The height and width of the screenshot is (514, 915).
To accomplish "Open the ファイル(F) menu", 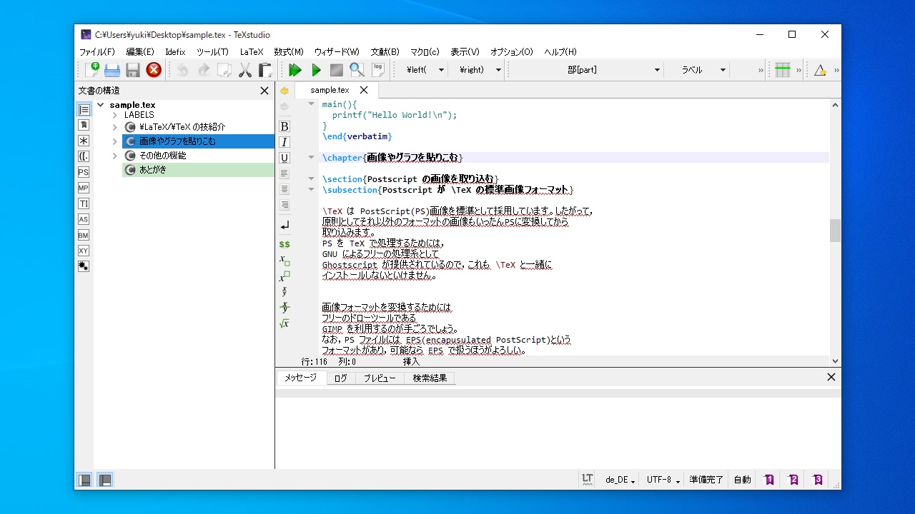I will (97, 52).
